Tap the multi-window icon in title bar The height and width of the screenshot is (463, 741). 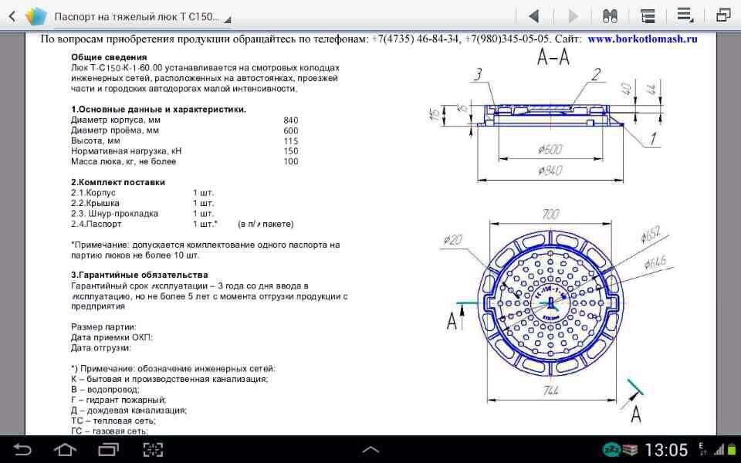coord(723,15)
